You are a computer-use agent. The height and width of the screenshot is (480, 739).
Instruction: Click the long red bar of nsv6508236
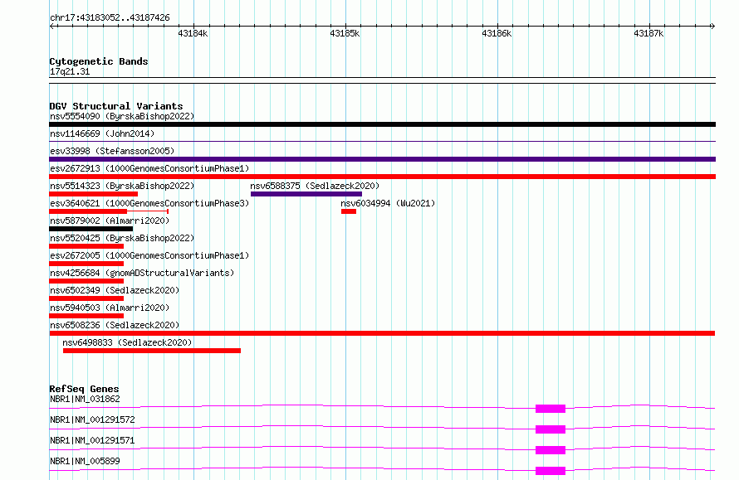tap(382, 333)
